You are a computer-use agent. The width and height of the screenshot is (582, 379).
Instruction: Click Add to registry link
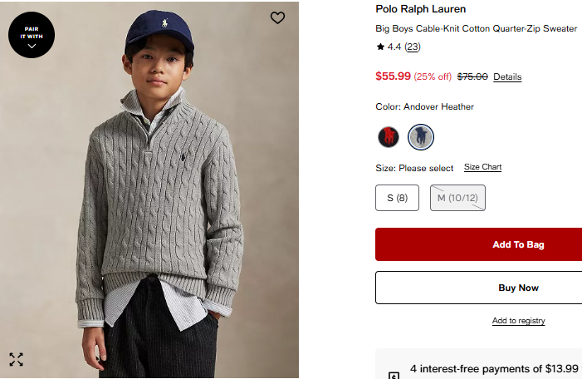[x=518, y=321]
